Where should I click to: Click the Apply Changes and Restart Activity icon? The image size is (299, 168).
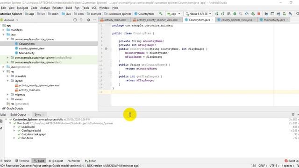[223, 14]
